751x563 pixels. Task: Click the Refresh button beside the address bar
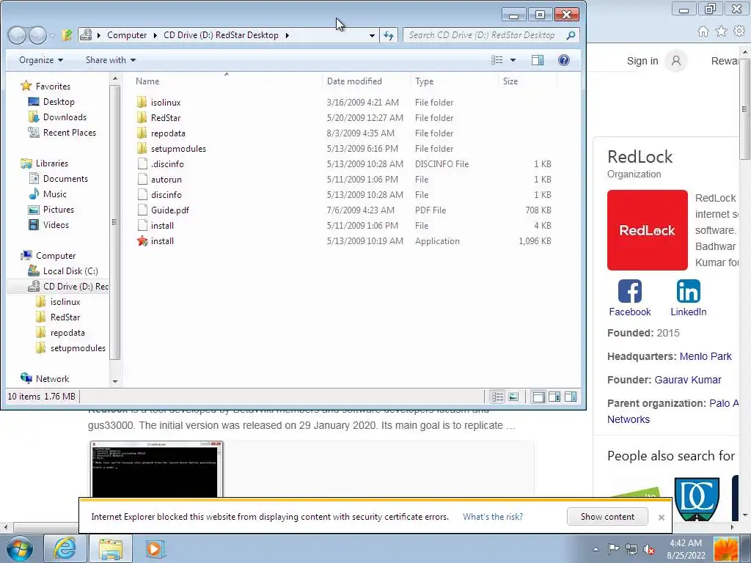(389, 35)
